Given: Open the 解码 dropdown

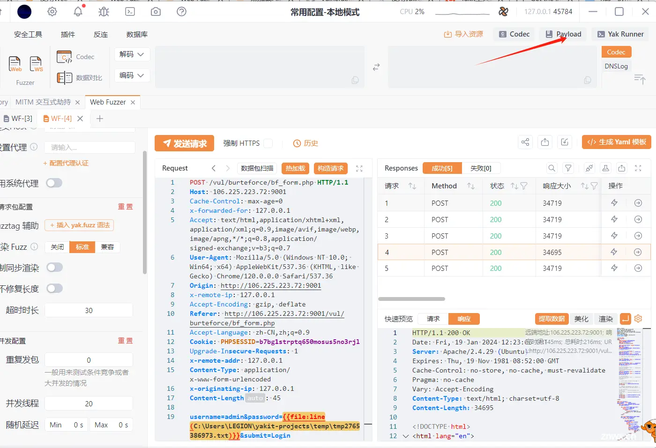Looking at the screenshot, I should pyautogui.click(x=132, y=54).
